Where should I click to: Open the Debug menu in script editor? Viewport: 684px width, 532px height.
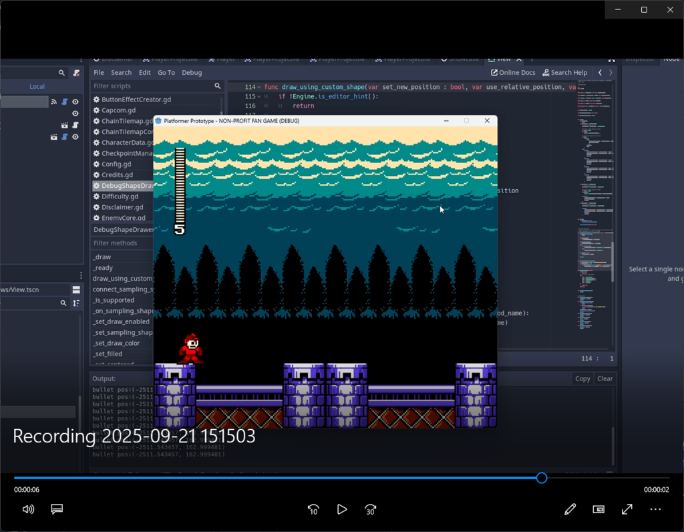[x=192, y=73]
